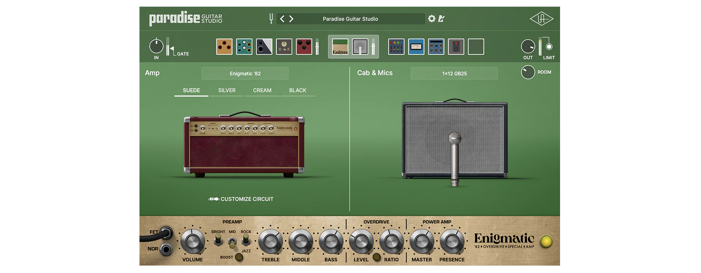Open the blue VU meter compressor effect
This screenshot has height=273, width=701.
[x=416, y=47]
